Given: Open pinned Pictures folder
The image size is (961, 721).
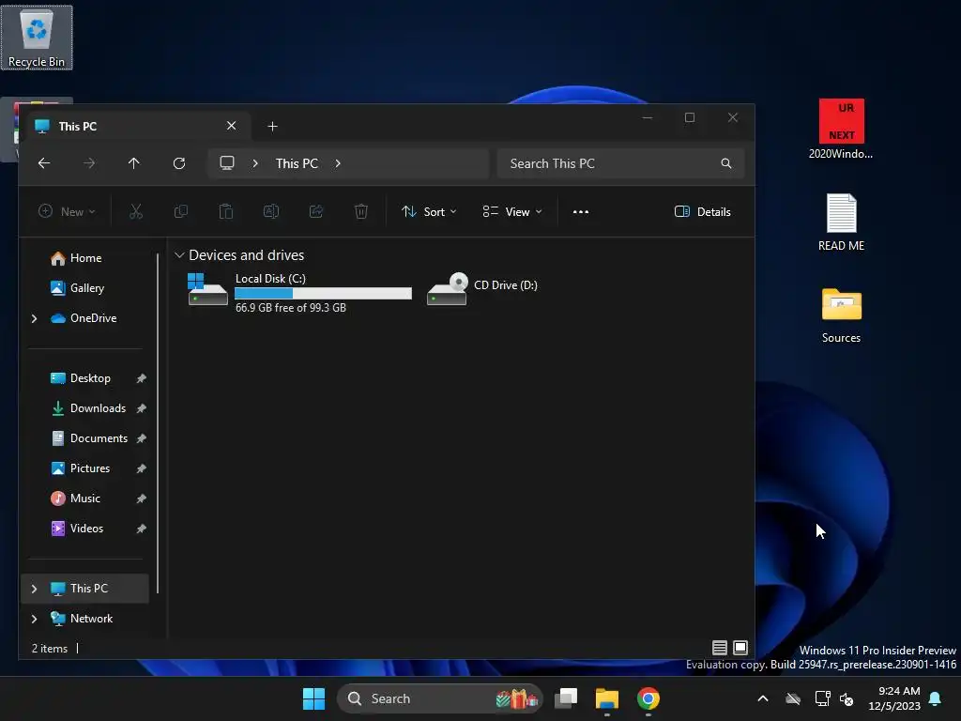Looking at the screenshot, I should (x=85, y=468).
